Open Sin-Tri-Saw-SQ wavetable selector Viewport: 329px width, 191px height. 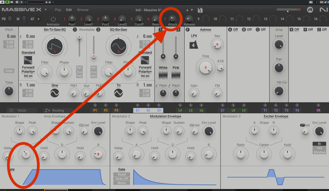(x=55, y=30)
